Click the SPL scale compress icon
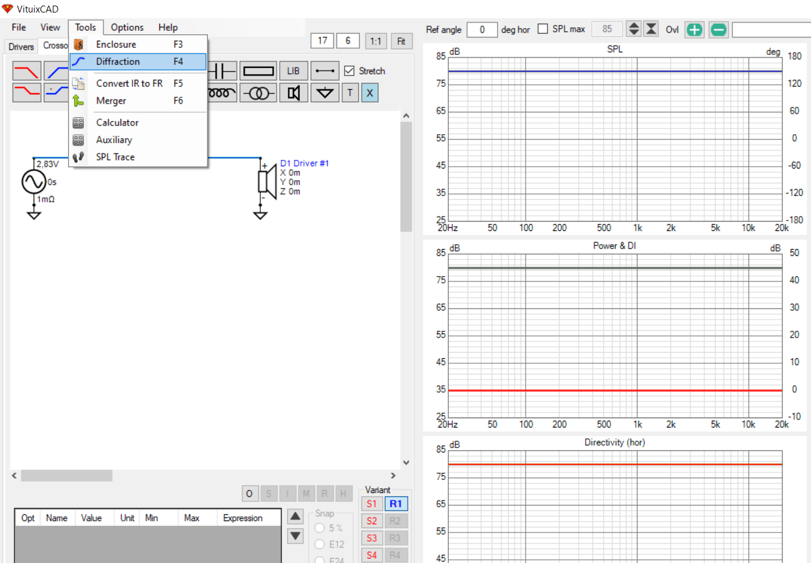 click(651, 29)
